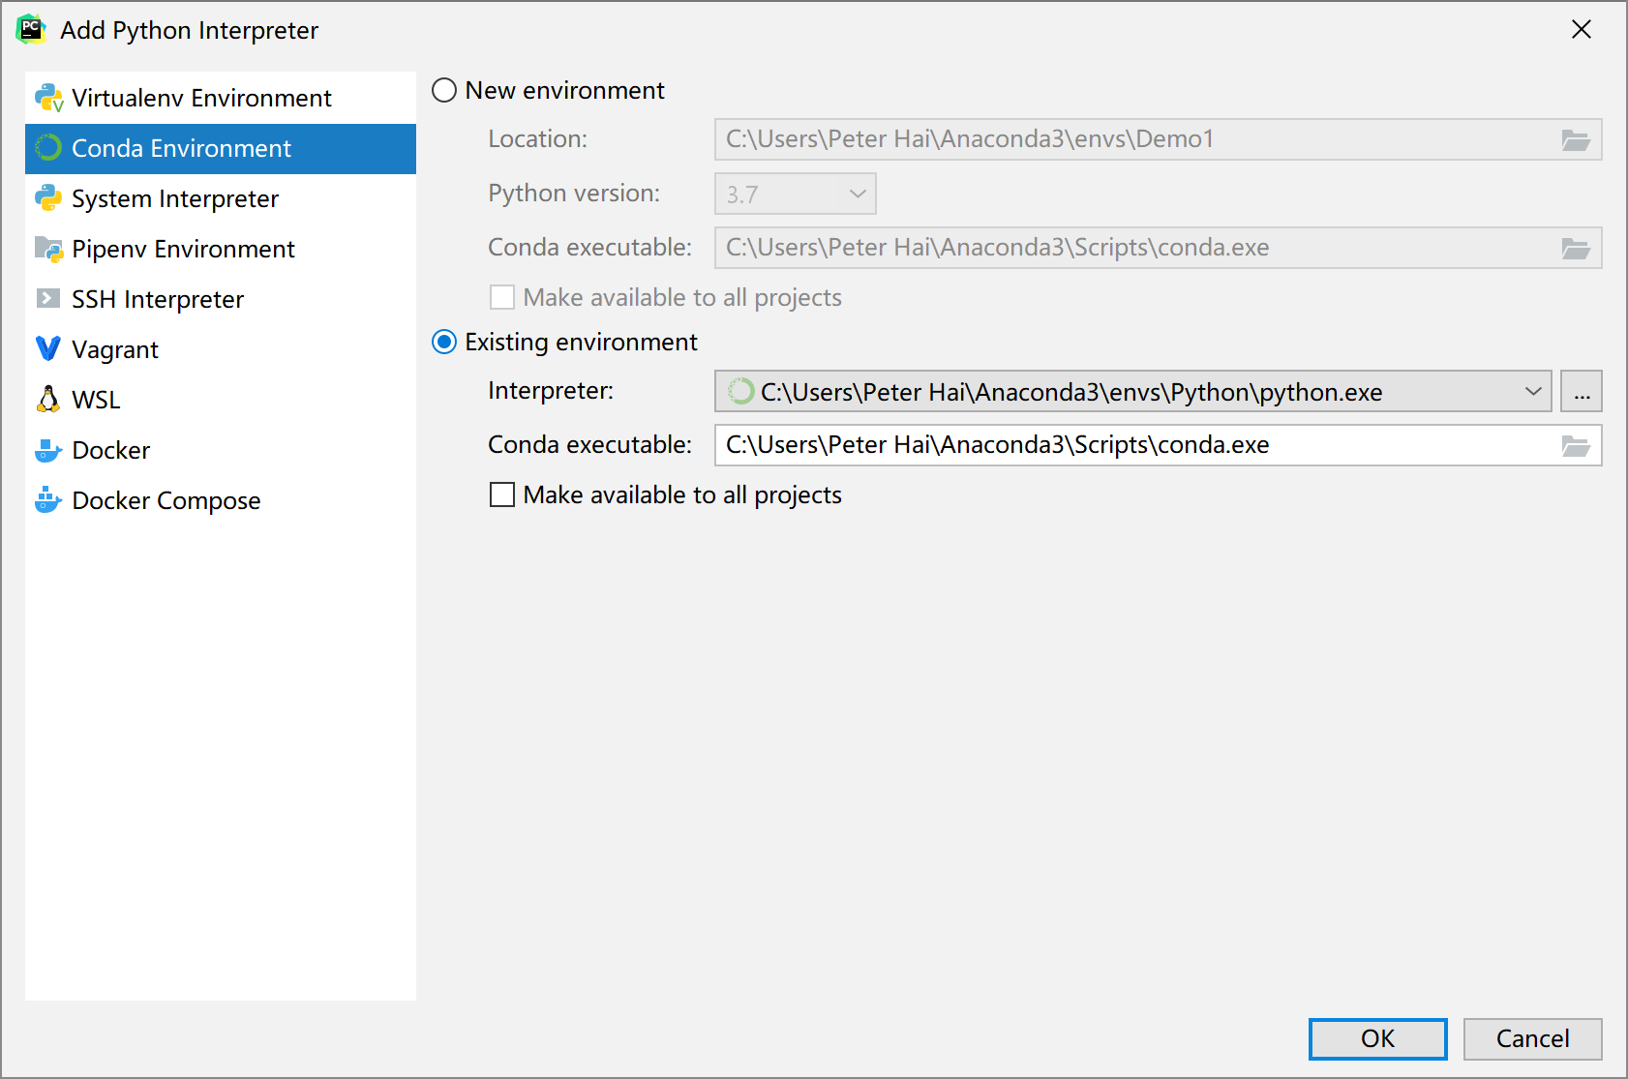Open Docker Compose configuration
This screenshot has width=1628, height=1079.
click(221, 500)
